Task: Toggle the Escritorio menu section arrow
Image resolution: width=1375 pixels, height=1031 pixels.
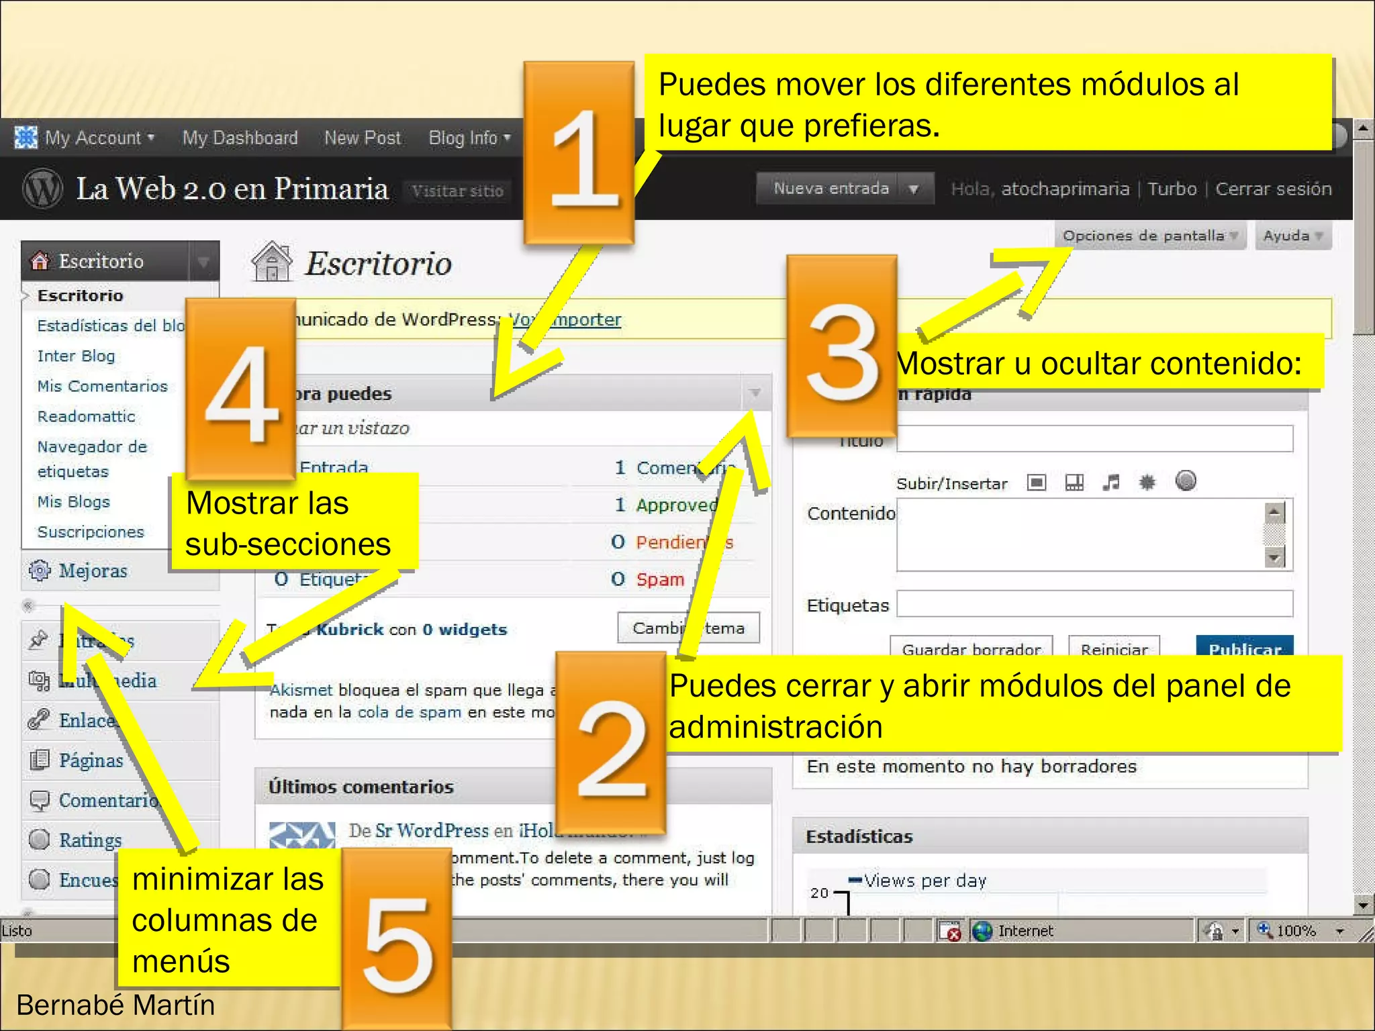Action: (x=203, y=260)
